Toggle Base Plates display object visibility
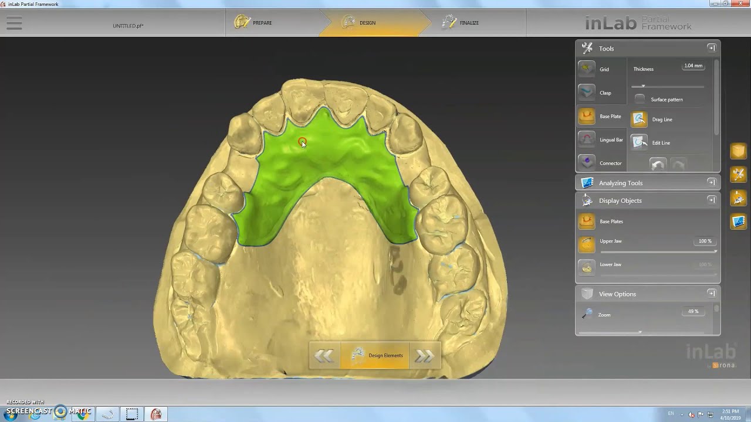This screenshot has height=422, width=751. [x=587, y=222]
